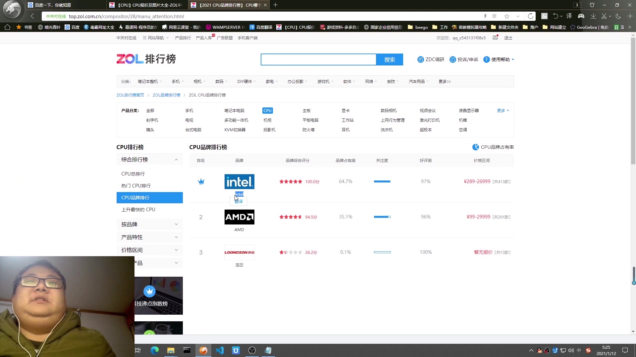The image size is (636, 357).
Task: Open Visual Studio Code from taskbar
Action: 220,350
